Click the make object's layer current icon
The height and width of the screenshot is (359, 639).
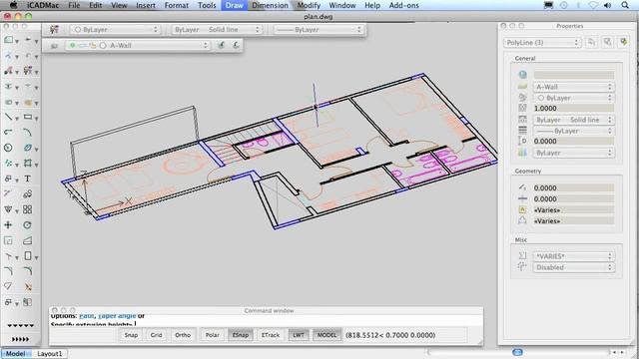point(221,45)
